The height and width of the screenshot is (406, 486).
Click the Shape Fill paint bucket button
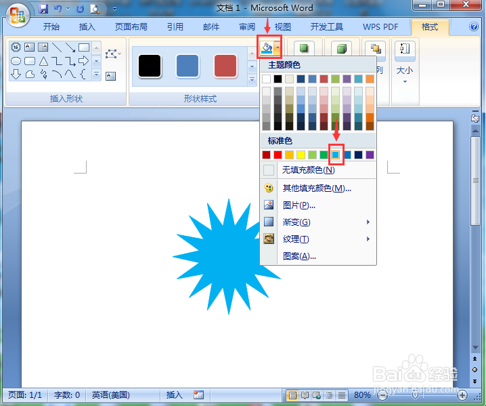pyautogui.click(x=266, y=48)
